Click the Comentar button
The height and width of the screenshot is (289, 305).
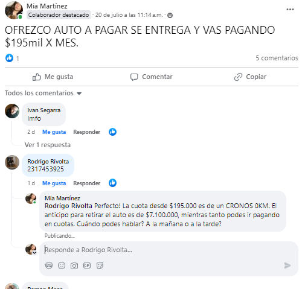152,77
